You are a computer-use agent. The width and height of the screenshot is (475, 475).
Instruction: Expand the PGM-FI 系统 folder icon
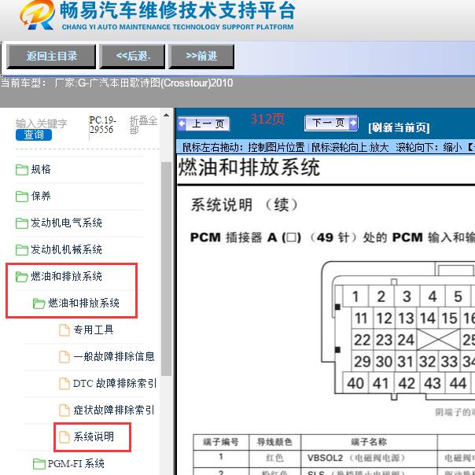click(x=39, y=463)
